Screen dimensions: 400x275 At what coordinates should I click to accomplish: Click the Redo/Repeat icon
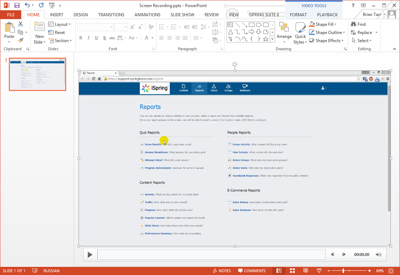pyautogui.click(x=41, y=5)
